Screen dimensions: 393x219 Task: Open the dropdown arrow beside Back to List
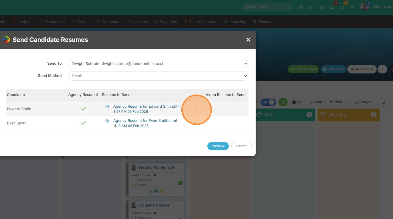(x=382, y=69)
